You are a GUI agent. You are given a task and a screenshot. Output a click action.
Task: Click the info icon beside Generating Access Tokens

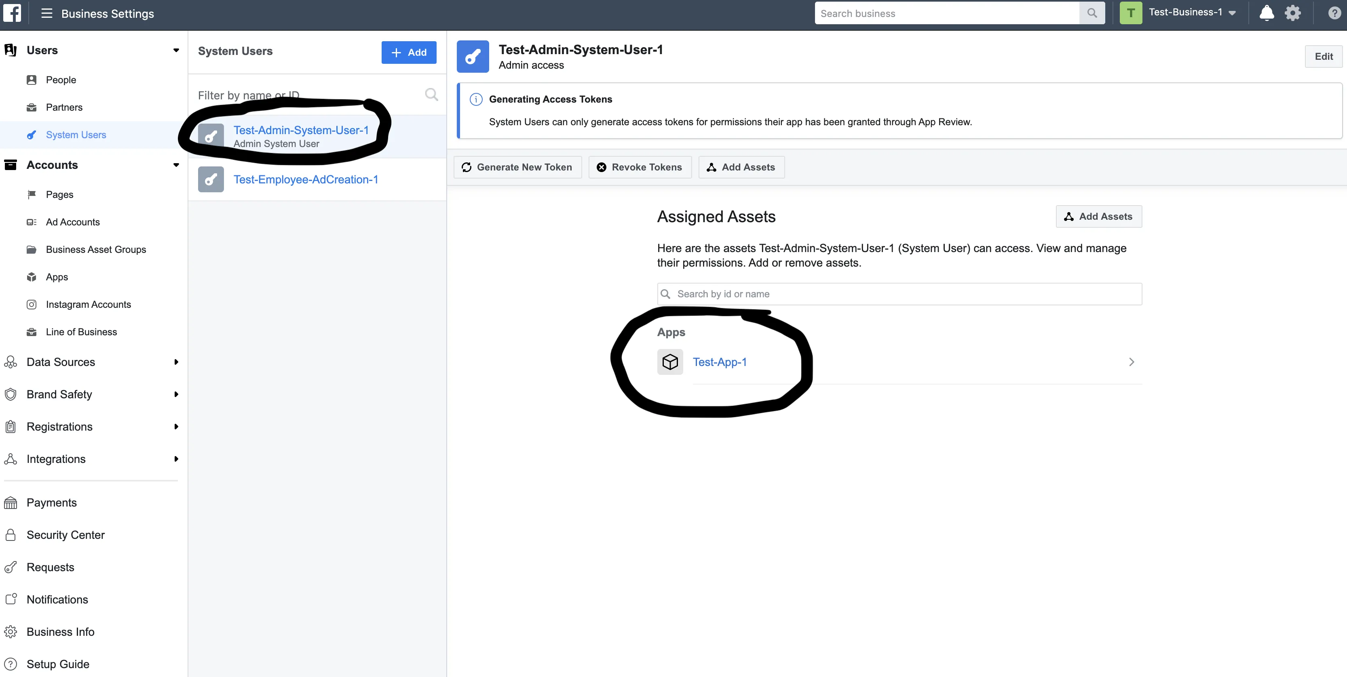point(476,99)
